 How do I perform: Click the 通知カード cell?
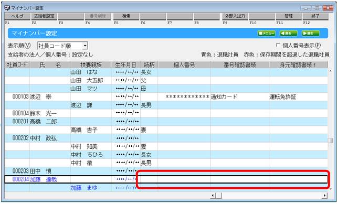pos(240,97)
